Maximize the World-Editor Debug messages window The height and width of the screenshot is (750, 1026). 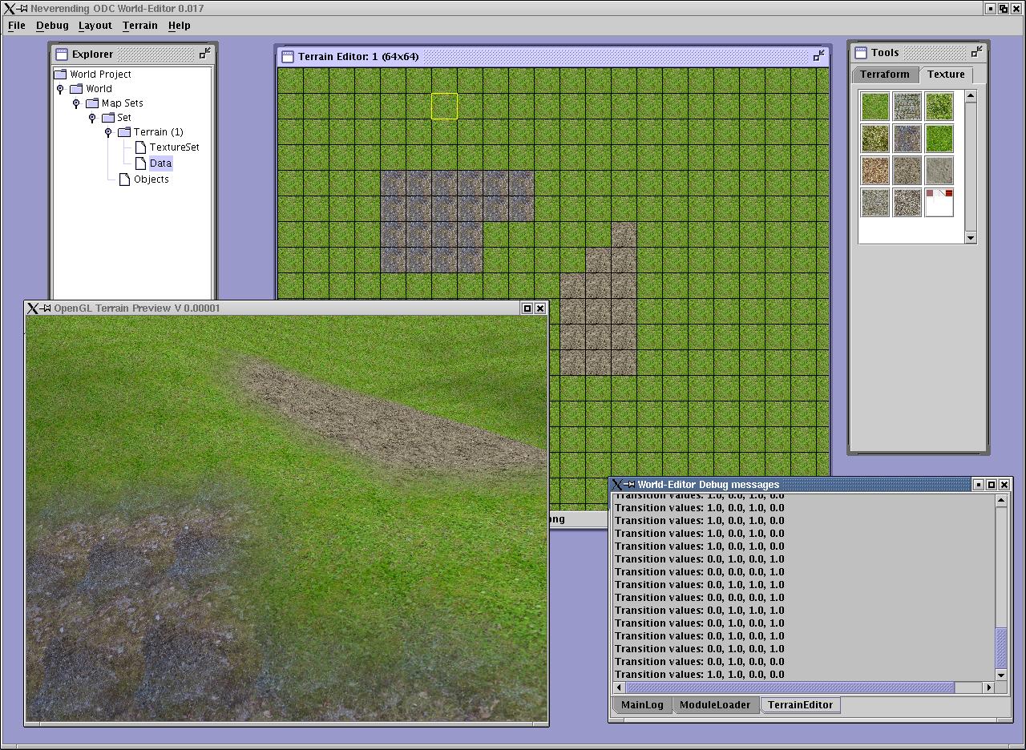[x=992, y=485]
